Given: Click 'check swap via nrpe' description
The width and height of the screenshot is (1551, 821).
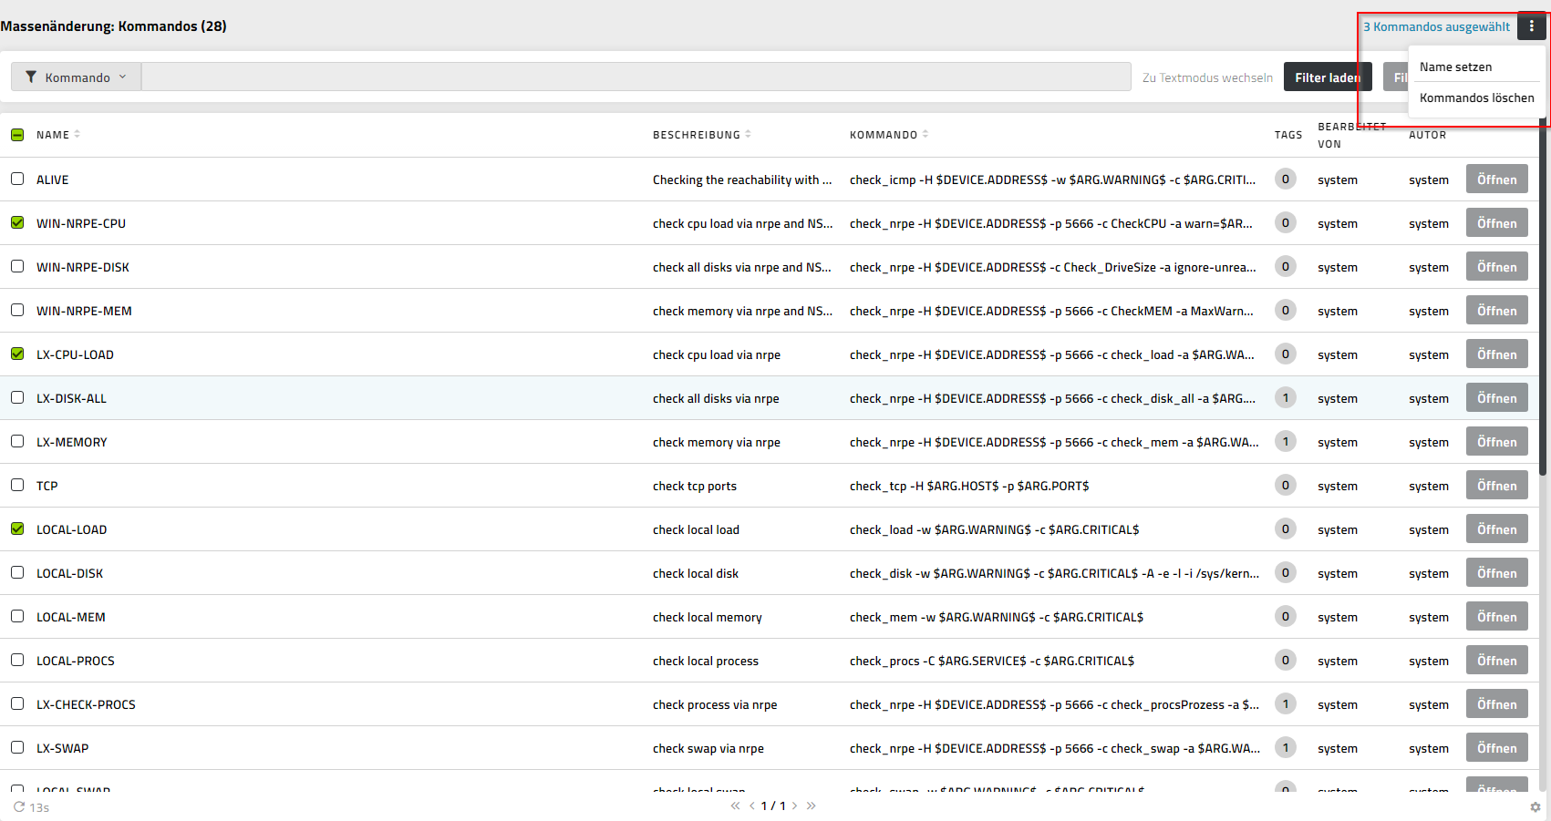Looking at the screenshot, I should [x=708, y=748].
